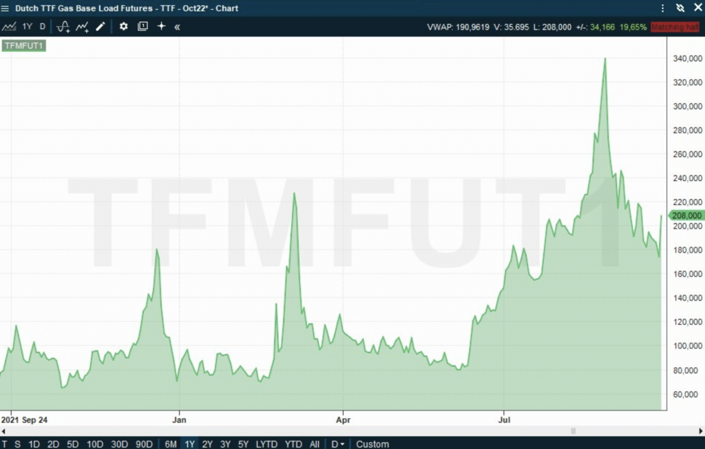Click the add comparison series icon
Viewport: 705px width, 449px height.
[x=82, y=26]
